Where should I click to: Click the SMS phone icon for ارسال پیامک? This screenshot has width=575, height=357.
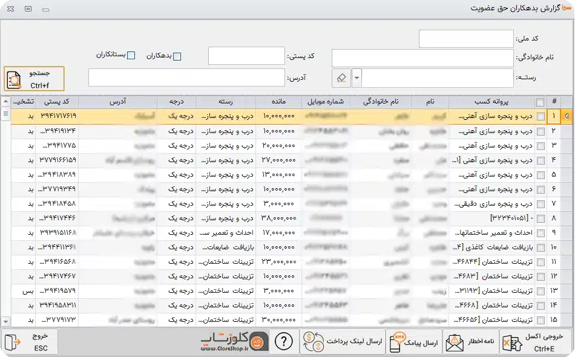(x=397, y=342)
